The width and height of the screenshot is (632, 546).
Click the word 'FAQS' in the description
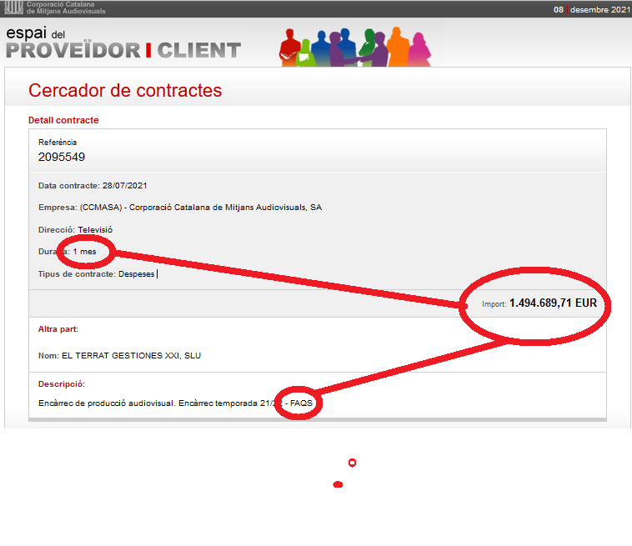click(x=301, y=403)
